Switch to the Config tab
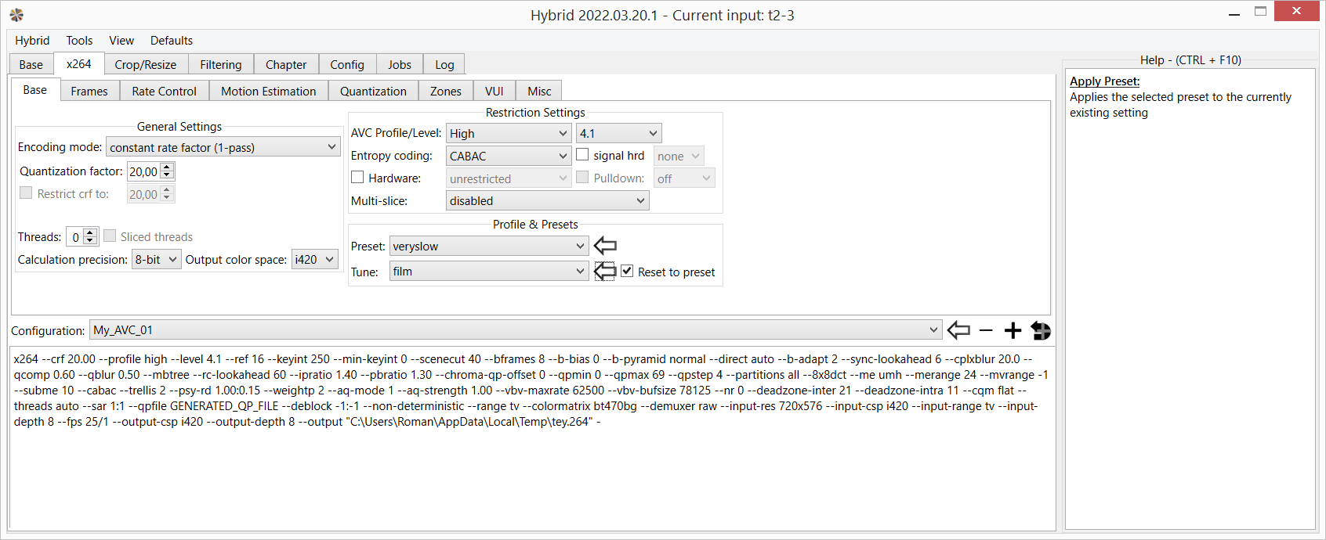Image resolution: width=1326 pixels, height=540 pixels. coord(347,65)
